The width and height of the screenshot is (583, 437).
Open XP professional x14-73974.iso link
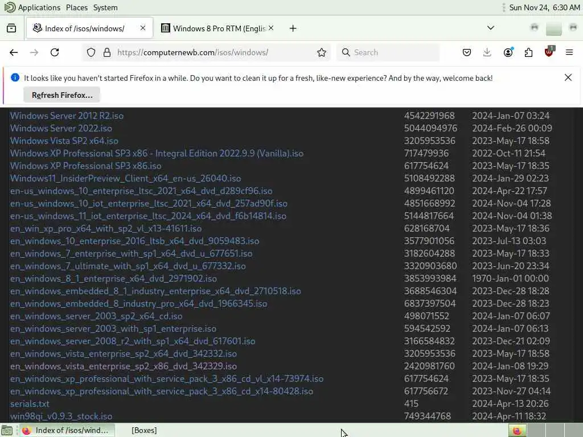coord(167,378)
